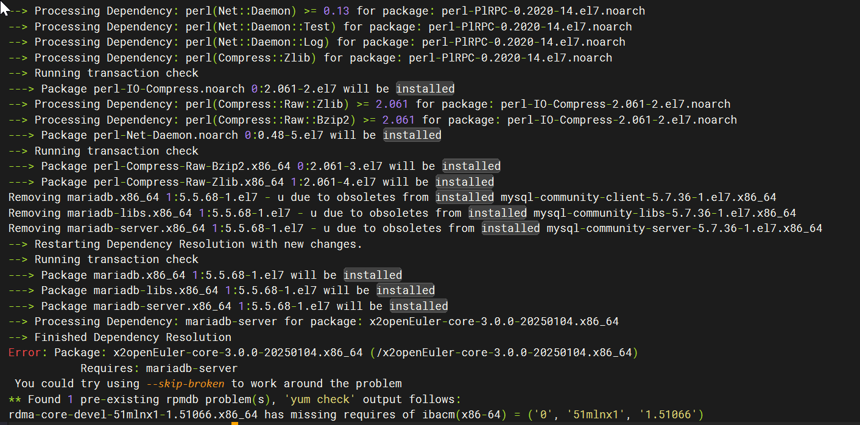
Task: Click the "Finished Dependency Resolution" line
Action: 133,337
